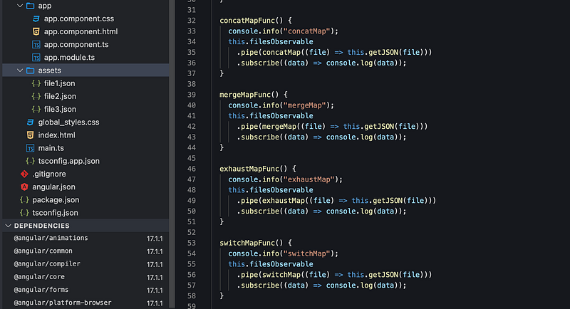Viewport: 570px width, 309px height.
Task: Click the JSON icon for package.json
Action: tap(24, 199)
